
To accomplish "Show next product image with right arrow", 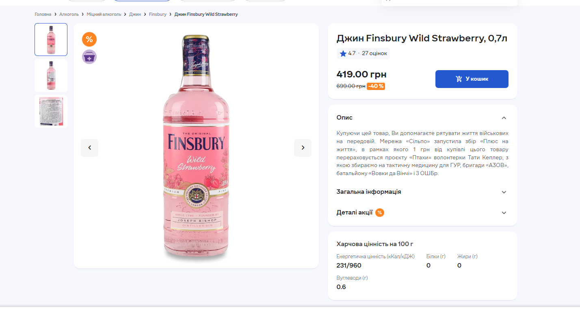I will point(303,148).
